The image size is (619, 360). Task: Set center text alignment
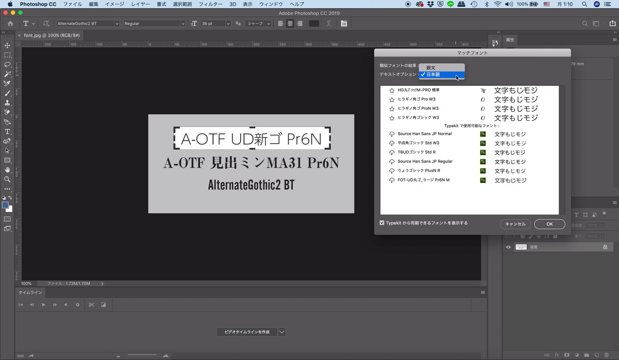tap(290, 24)
